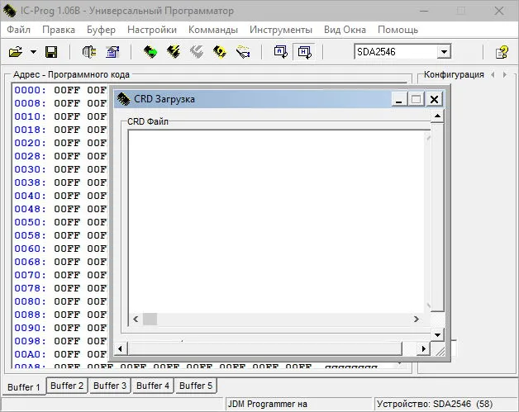Click the Configuration panel right arrow
519x412 pixels.
pos(505,75)
